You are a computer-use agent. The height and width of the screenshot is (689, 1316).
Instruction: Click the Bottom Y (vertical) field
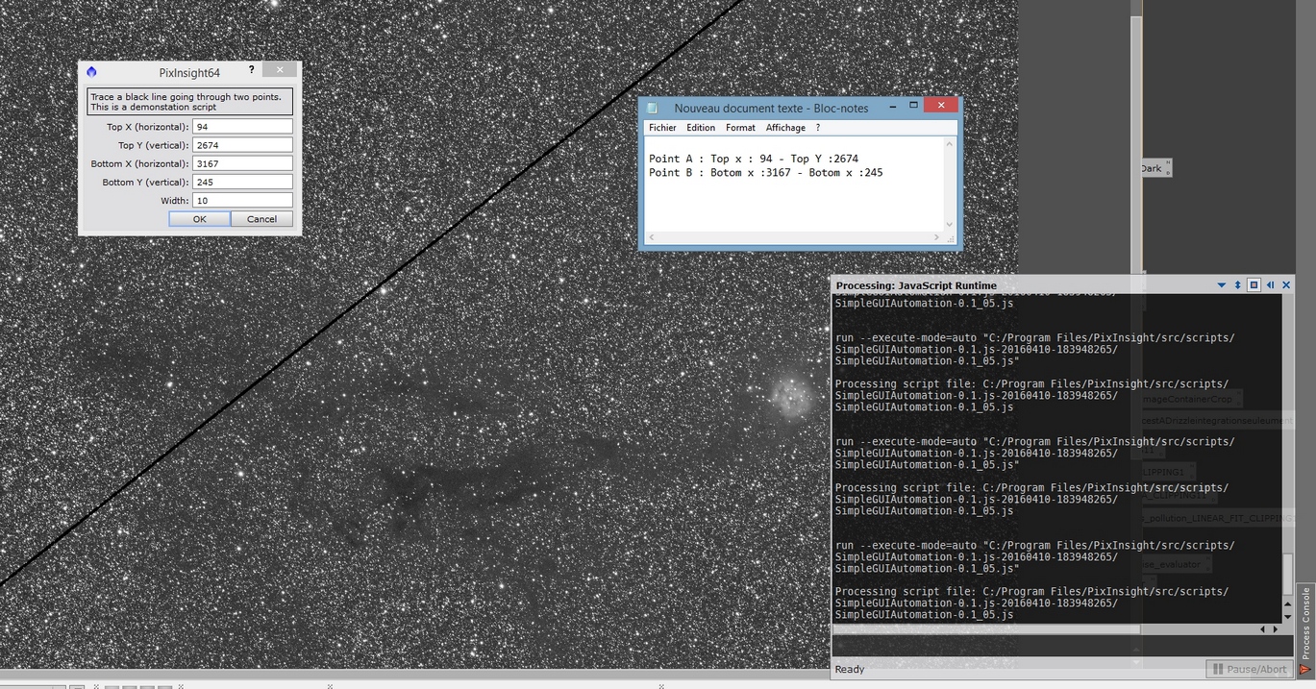click(x=242, y=182)
